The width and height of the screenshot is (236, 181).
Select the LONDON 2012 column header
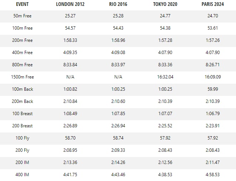70,4
